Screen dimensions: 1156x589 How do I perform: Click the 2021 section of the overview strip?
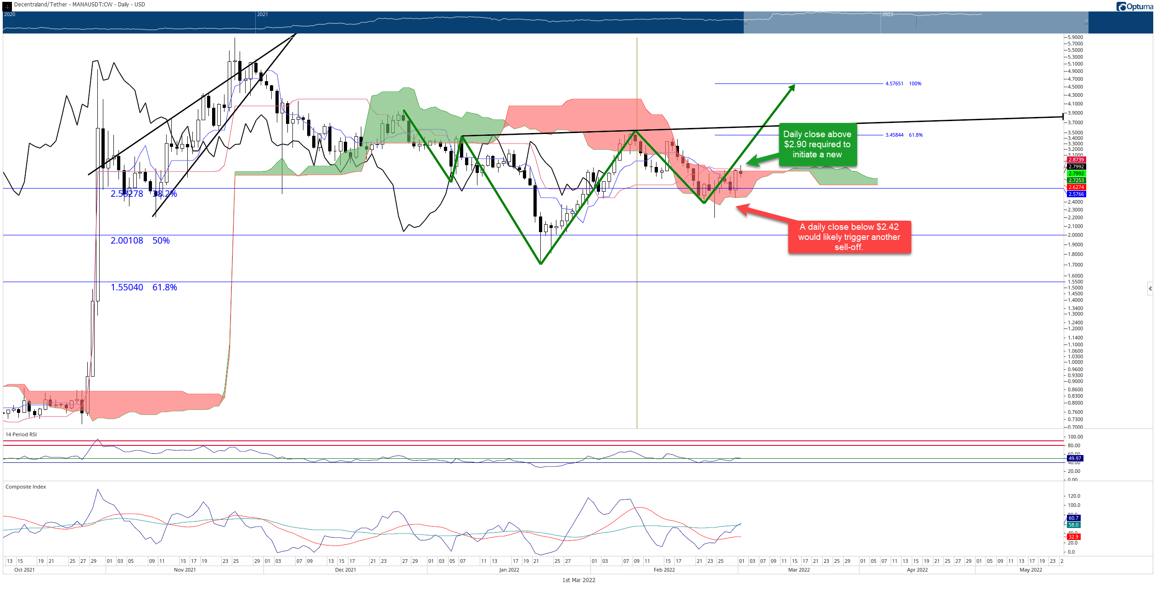click(499, 22)
